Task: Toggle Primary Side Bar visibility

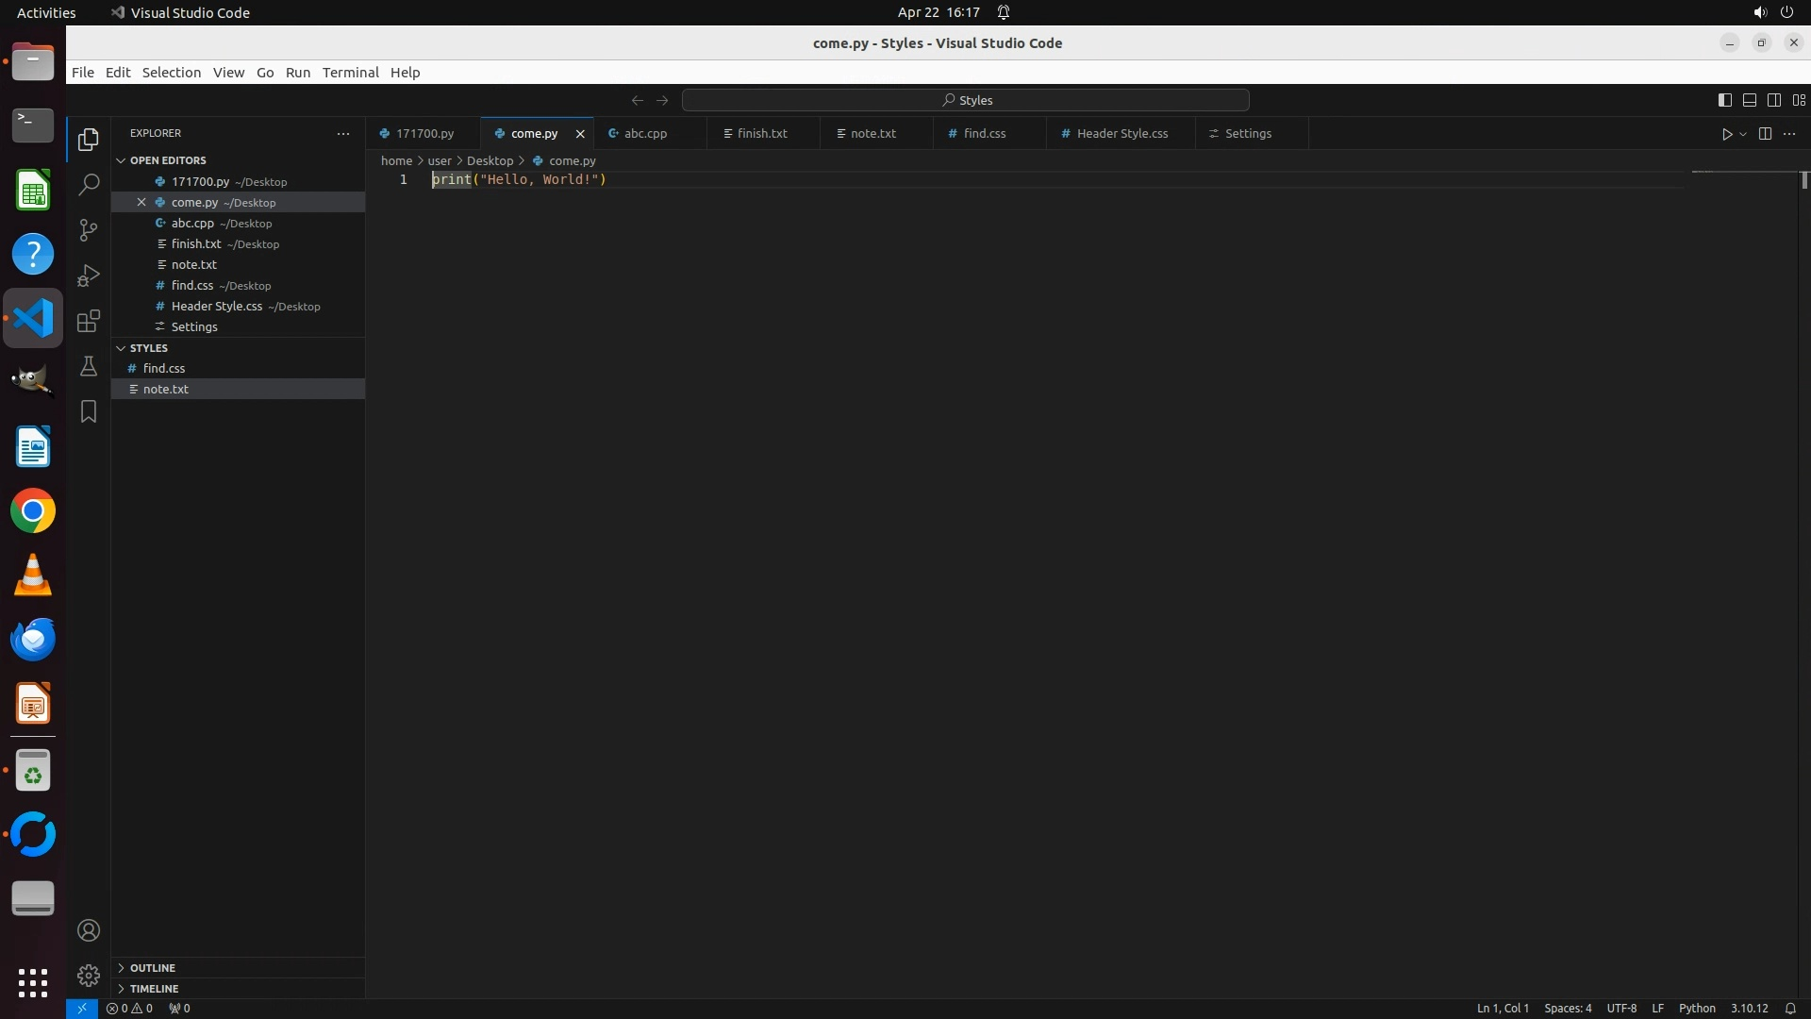Action: [x=1724, y=100]
